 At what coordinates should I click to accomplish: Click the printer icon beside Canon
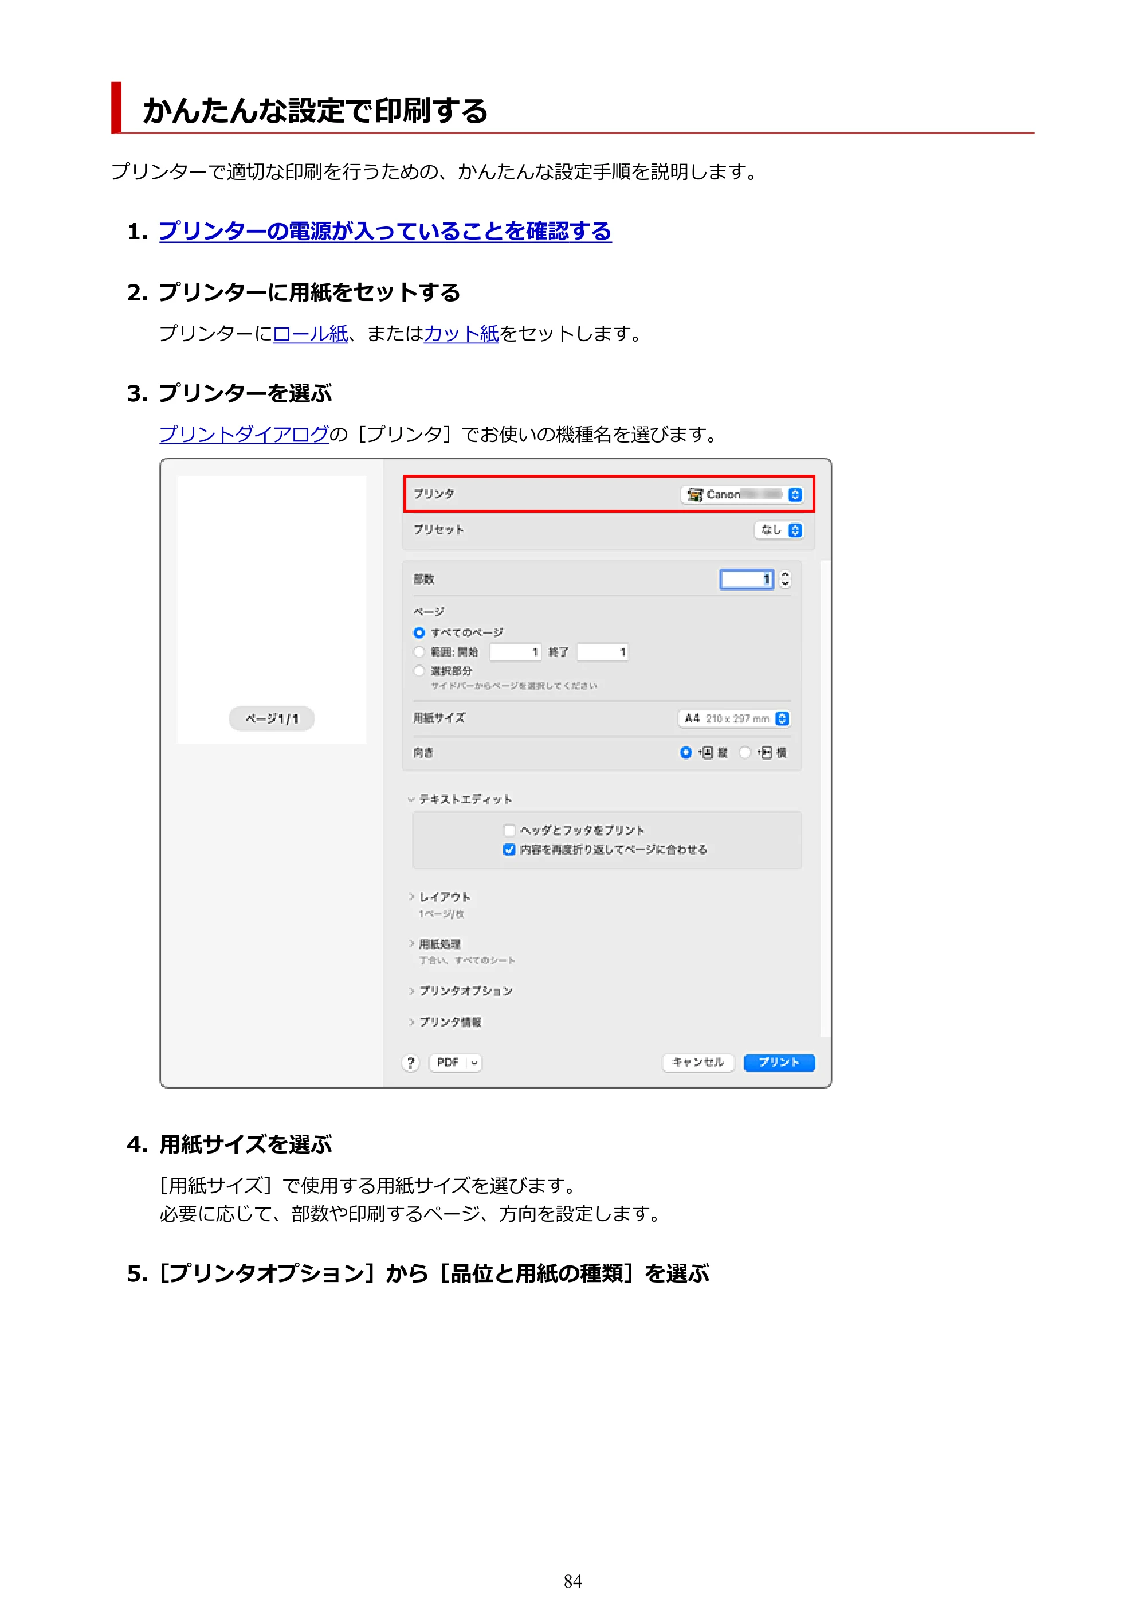(695, 494)
